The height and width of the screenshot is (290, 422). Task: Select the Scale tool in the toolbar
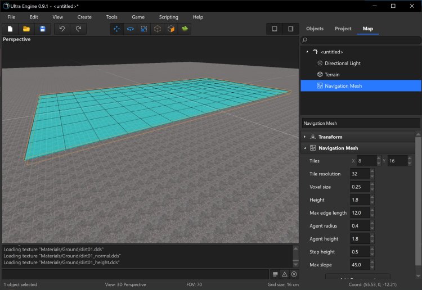[143, 29]
